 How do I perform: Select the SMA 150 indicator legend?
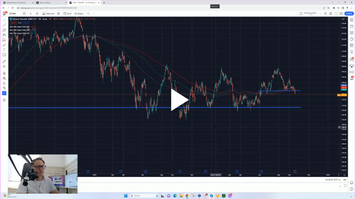[19, 34]
